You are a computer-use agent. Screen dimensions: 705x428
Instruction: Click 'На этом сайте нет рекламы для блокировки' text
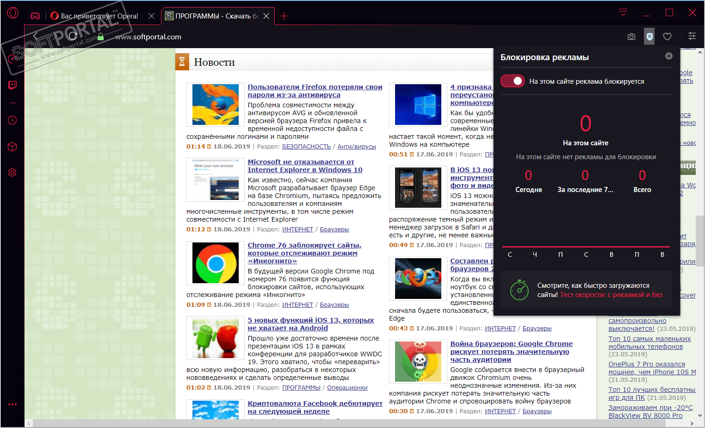[586, 157]
